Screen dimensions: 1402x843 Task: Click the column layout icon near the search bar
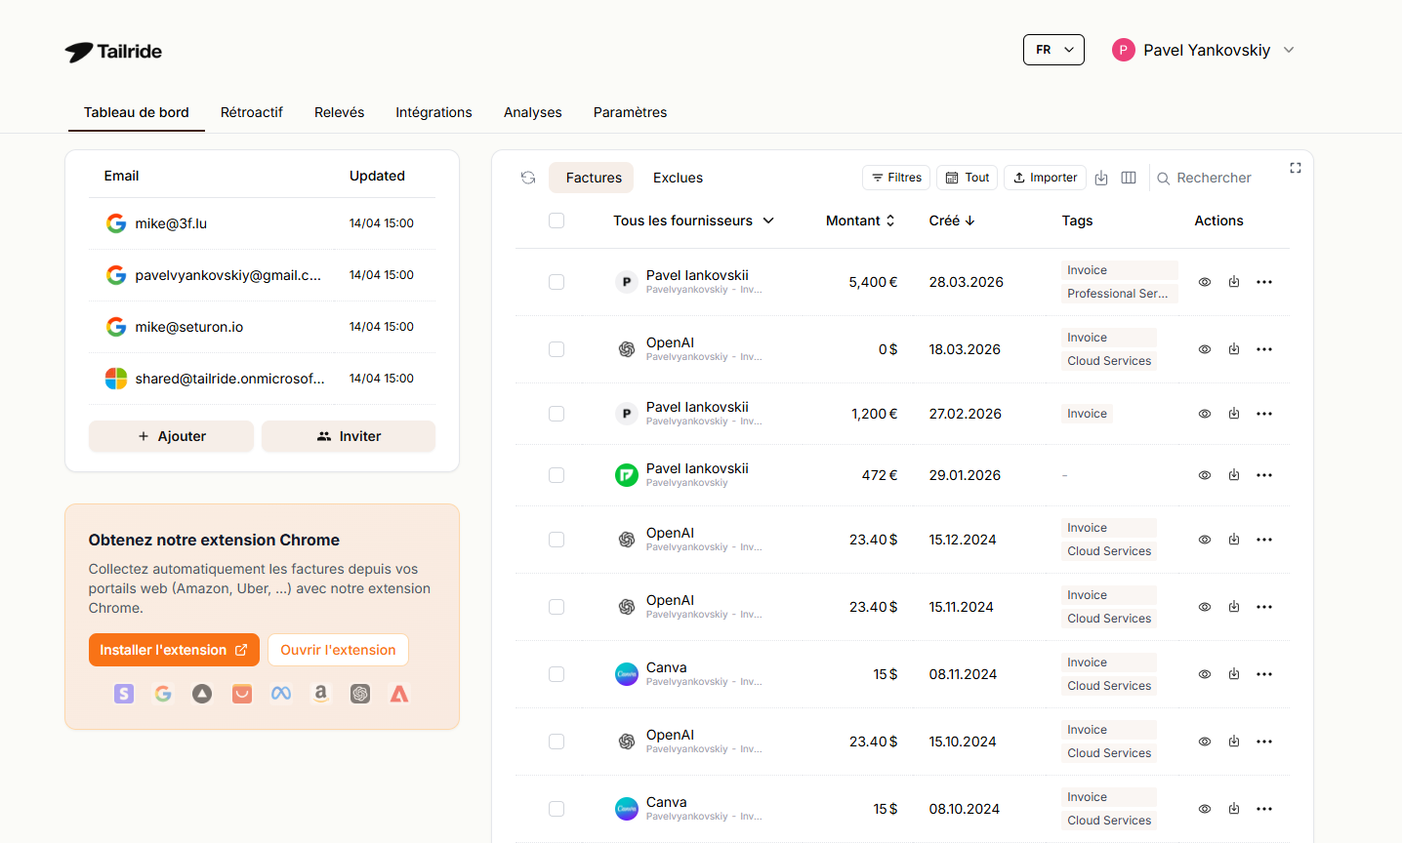click(x=1129, y=178)
